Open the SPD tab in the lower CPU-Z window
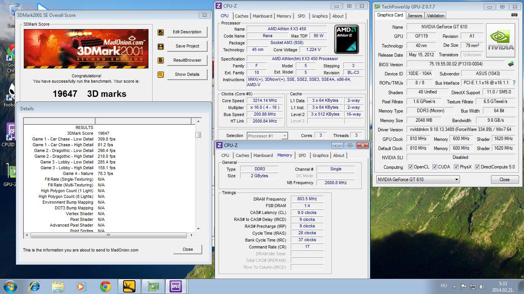The height and width of the screenshot is (294, 524). (x=302, y=155)
